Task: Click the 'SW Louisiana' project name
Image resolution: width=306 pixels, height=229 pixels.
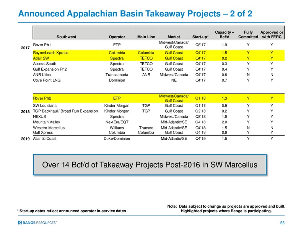Action: point(45,106)
